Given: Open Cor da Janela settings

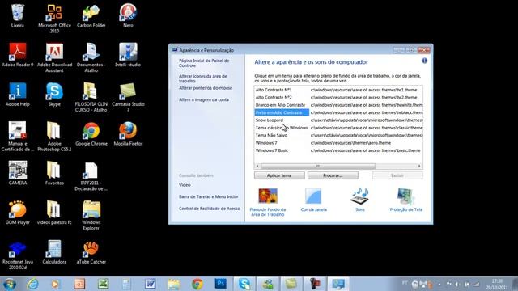Looking at the screenshot, I should (x=313, y=200).
